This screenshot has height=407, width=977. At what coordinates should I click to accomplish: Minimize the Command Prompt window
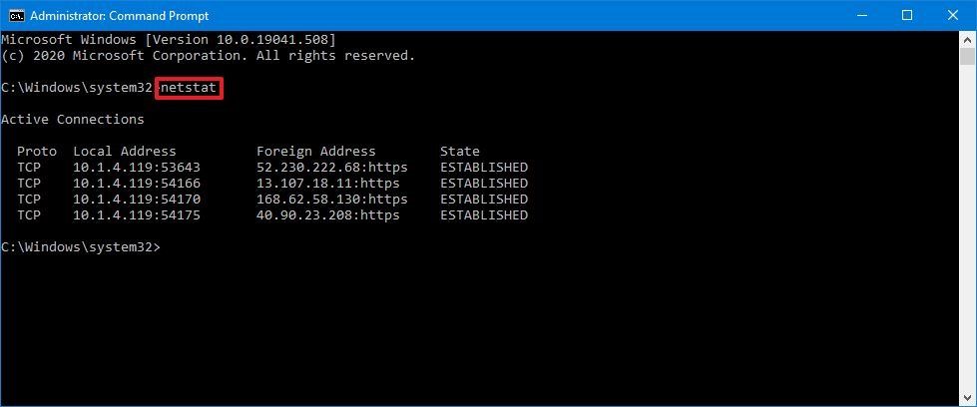click(x=861, y=15)
